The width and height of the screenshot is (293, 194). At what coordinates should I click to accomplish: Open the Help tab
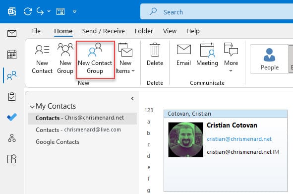(x=193, y=31)
